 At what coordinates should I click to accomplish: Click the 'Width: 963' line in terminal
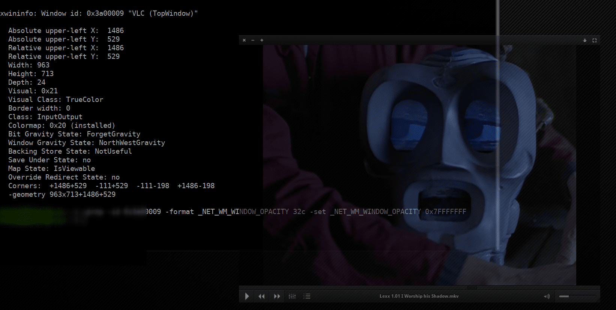pos(29,65)
